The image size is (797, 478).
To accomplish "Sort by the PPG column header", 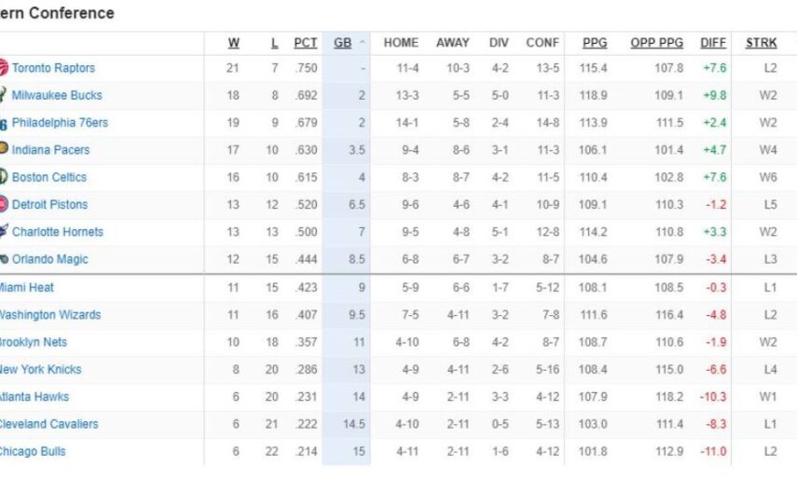I will pos(595,43).
